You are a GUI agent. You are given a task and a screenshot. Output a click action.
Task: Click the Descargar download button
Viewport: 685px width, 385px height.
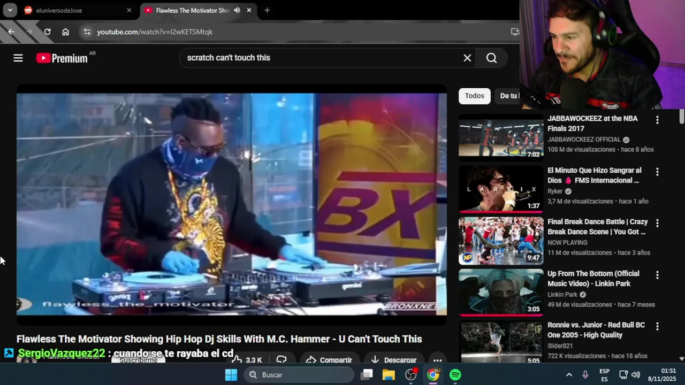click(x=393, y=359)
